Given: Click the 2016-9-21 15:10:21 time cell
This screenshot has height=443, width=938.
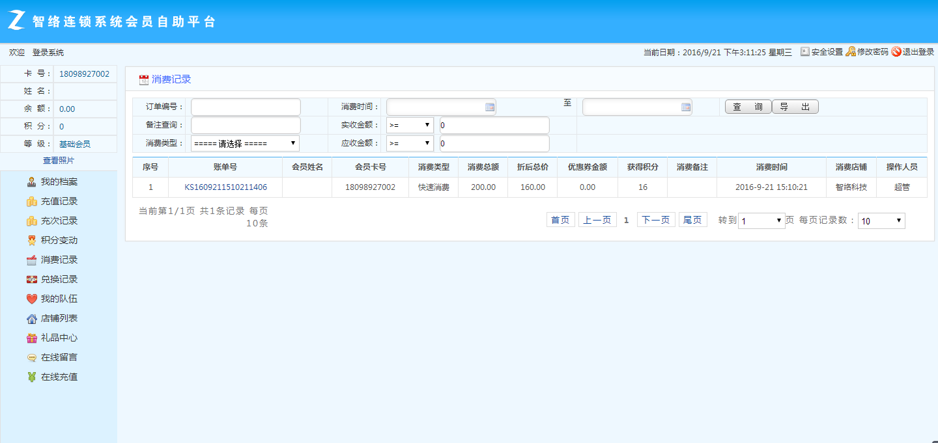Looking at the screenshot, I should pos(771,187).
